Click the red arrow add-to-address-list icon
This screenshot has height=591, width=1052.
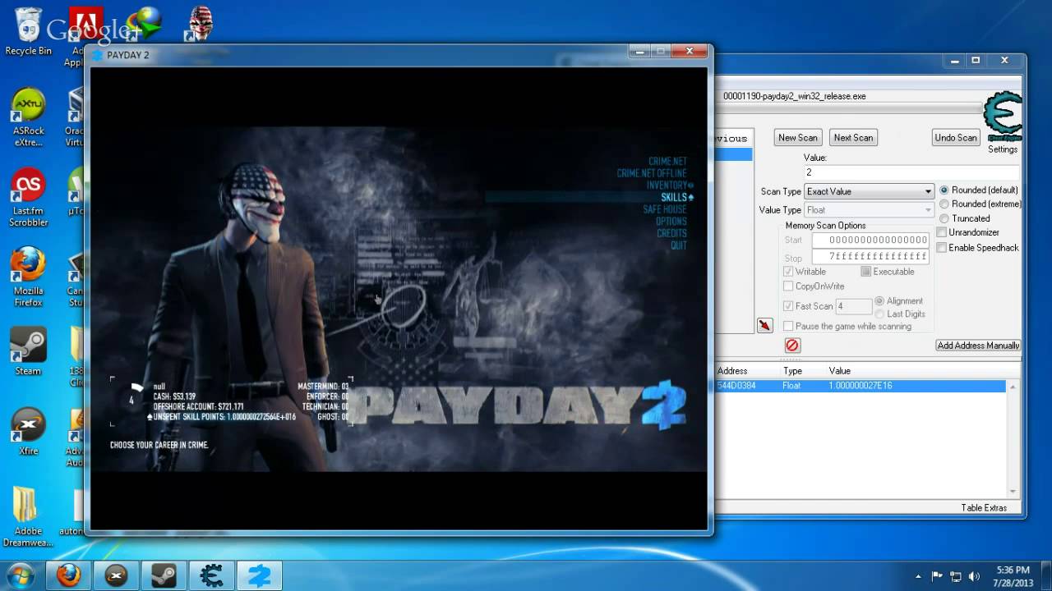765,326
